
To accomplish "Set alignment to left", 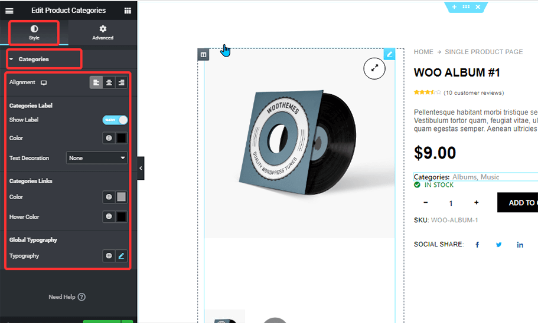I will 96,83.
